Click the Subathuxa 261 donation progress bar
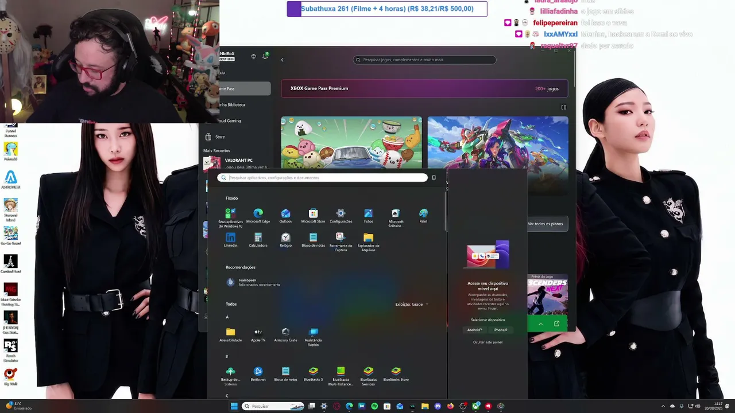 (x=387, y=9)
